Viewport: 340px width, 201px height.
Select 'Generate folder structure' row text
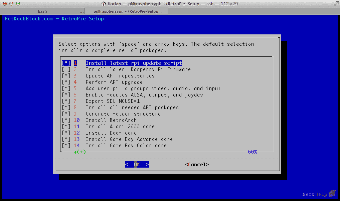123,114
